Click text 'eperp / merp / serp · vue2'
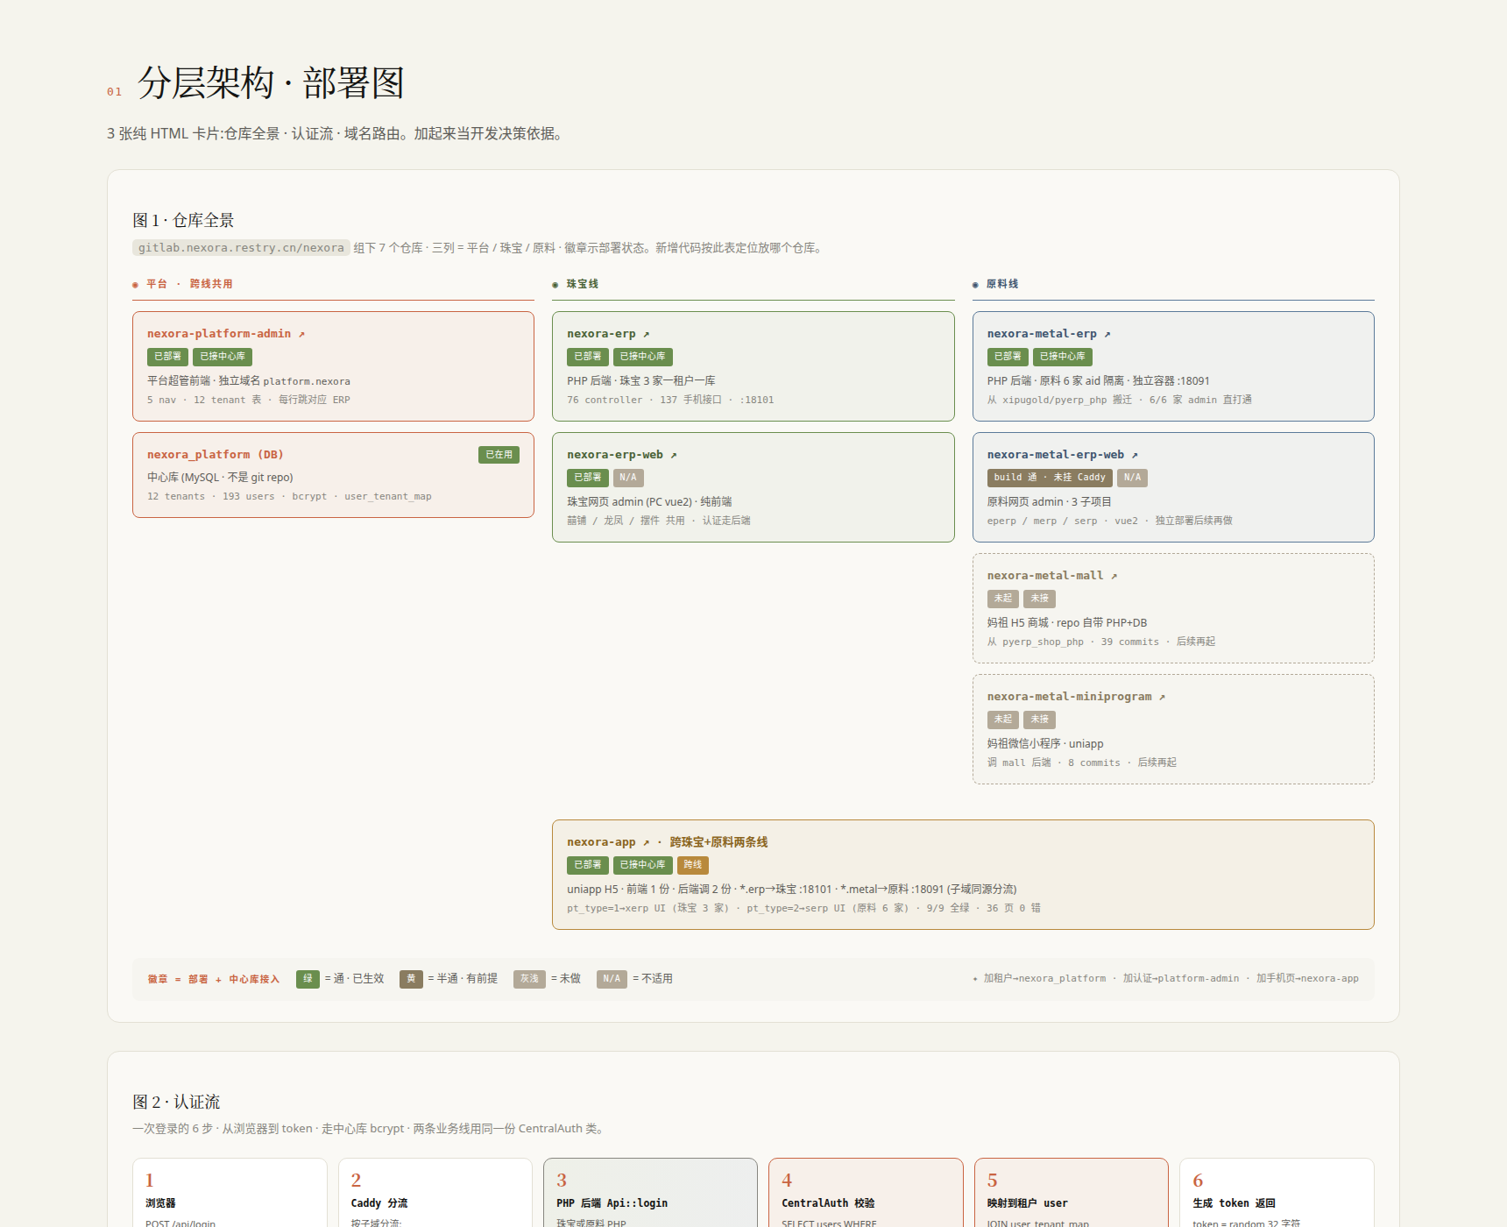 tap(1063, 521)
